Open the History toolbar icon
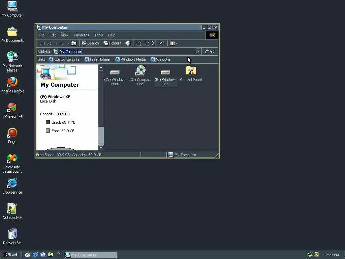This screenshot has height=259, width=345. [x=128, y=43]
